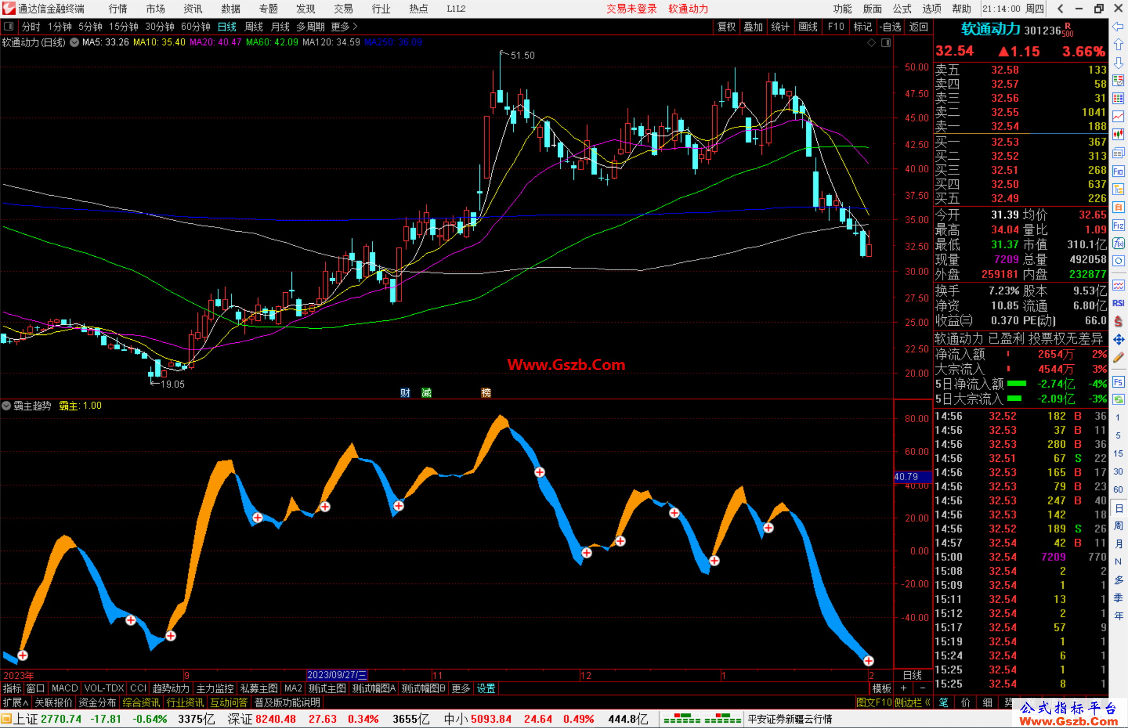The width and height of the screenshot is (1128, 728).
Task: Click the 51.50 high price label
Action: [522, 55]
